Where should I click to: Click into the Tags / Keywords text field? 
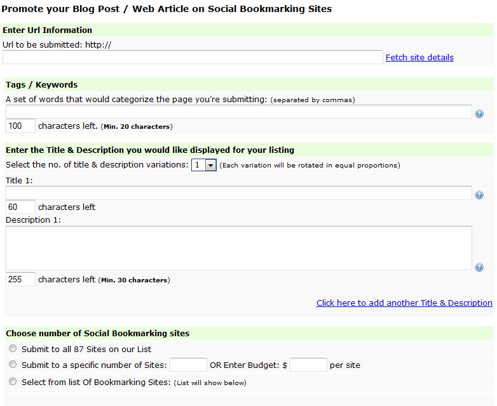point(239,112)
